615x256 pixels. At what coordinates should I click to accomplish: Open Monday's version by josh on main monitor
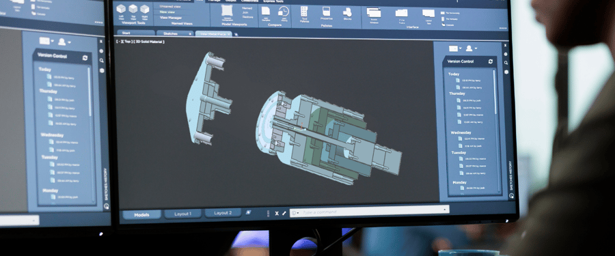474,188
